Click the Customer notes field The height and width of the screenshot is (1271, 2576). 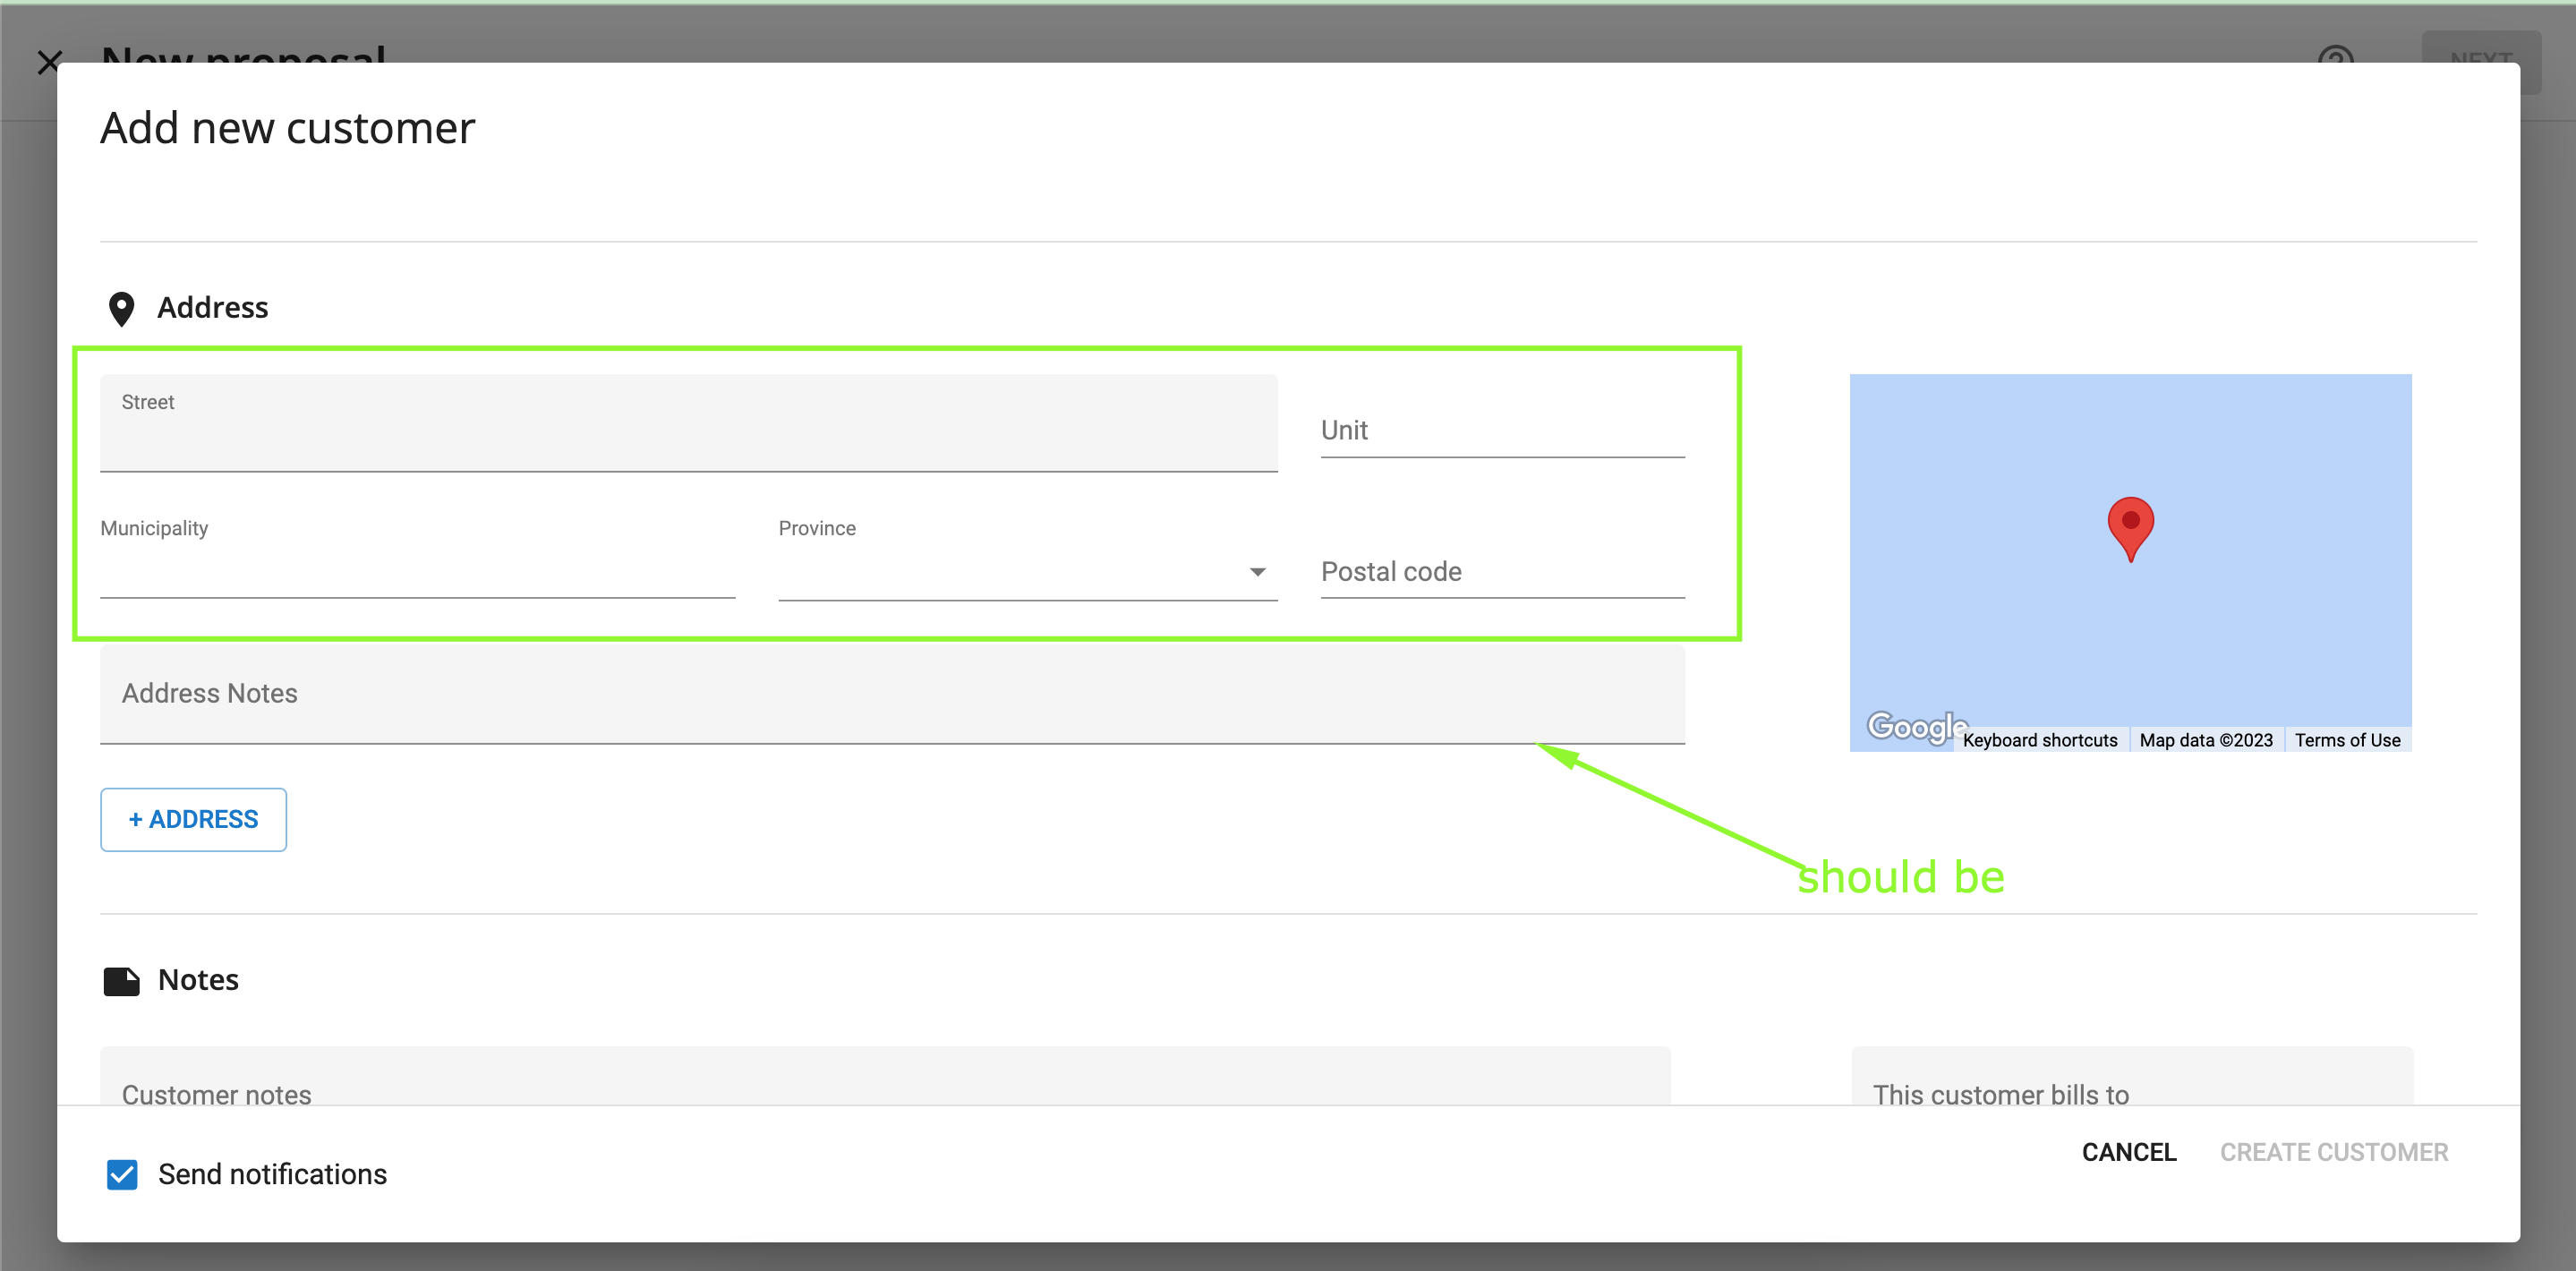885,1077
